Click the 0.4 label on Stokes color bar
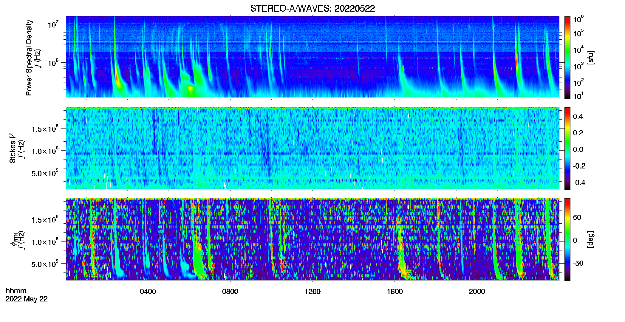The height and width of the screenshot is (322, 625). click(x=578, y=117)
